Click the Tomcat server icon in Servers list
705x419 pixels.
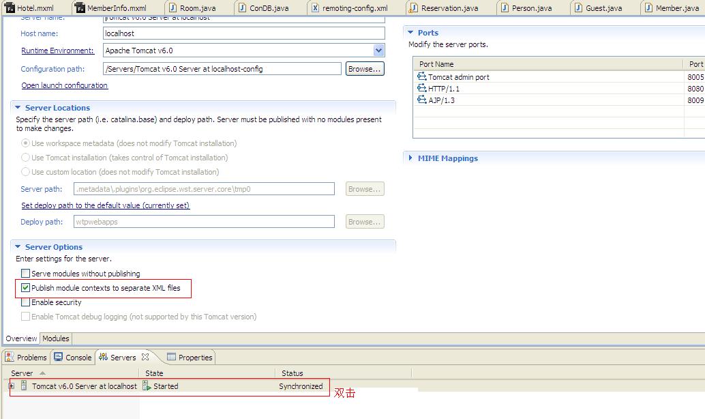(24, 386)
